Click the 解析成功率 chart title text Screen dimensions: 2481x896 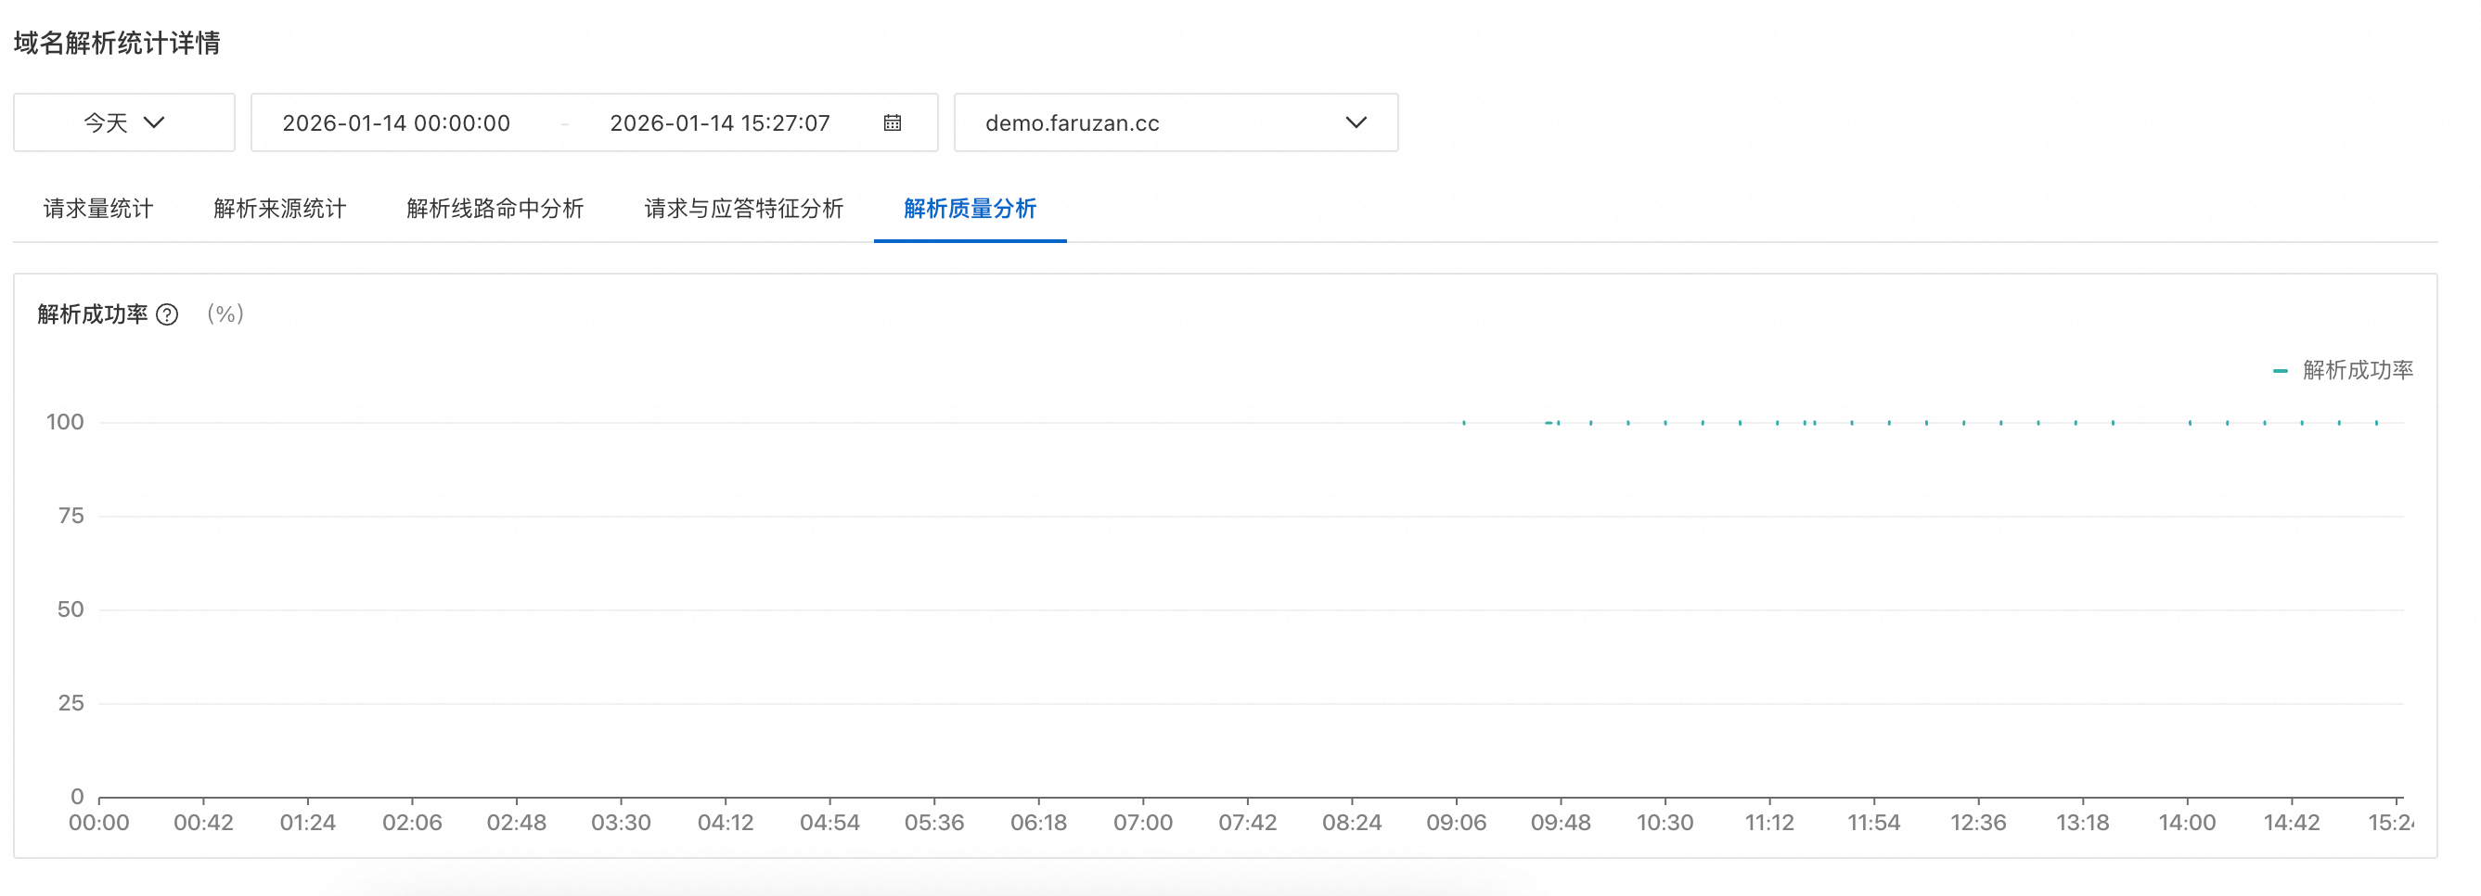point(93,314)
